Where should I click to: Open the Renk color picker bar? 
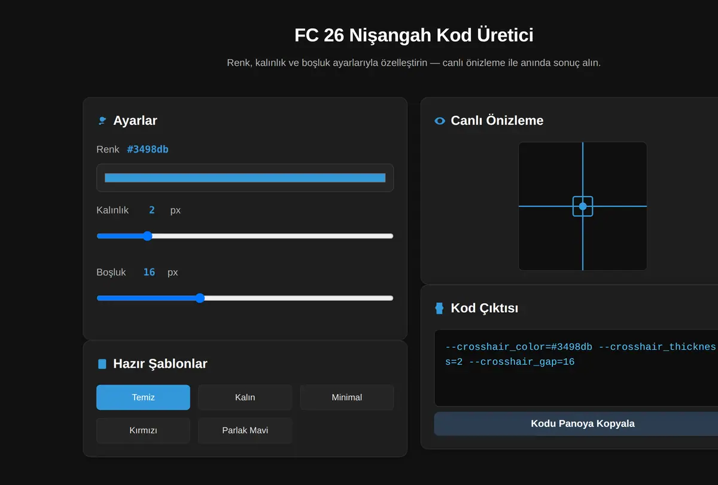coord(245,178)
